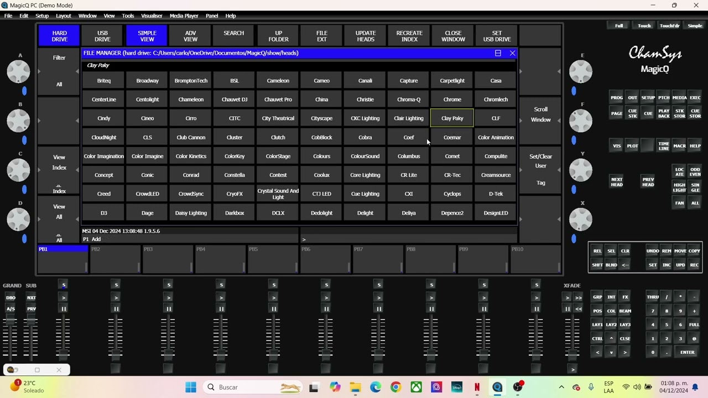Image resolution: width=708 pixels, height=398 pixels.
Task: Click the X encoder wheel knob
Action: [581, 220]
